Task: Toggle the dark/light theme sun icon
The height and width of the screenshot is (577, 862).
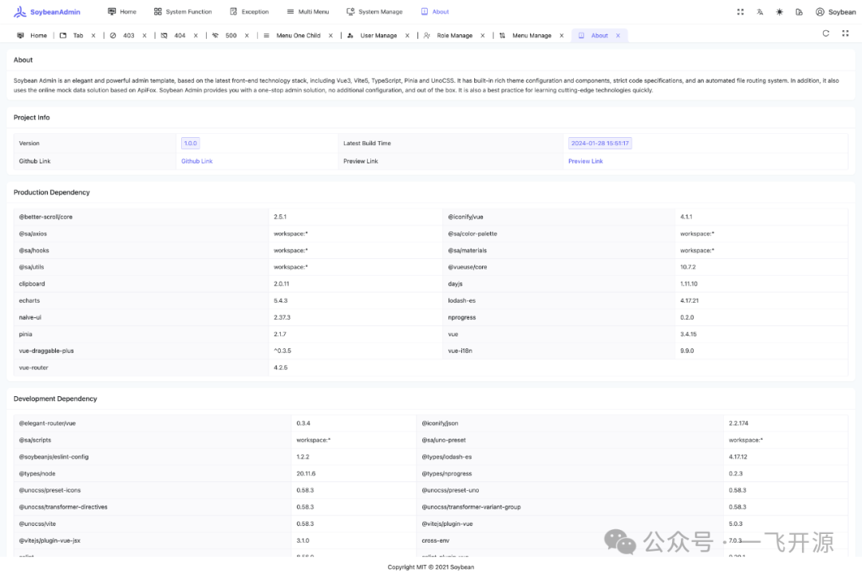Action: [780, 12]
